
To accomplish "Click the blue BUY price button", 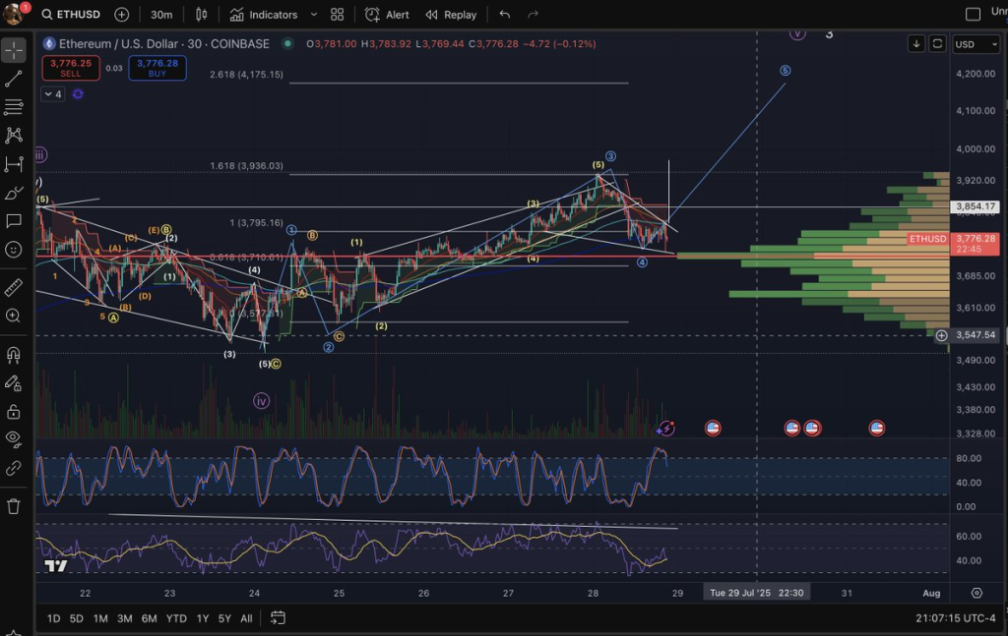I will point(157,68).
